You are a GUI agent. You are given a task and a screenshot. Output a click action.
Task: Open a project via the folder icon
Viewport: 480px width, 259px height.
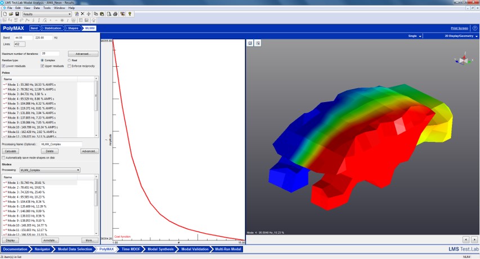coord(11,14)
